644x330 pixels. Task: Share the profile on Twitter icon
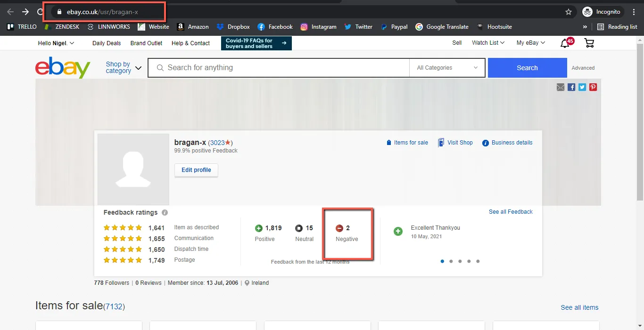click(x=582, y=87)
